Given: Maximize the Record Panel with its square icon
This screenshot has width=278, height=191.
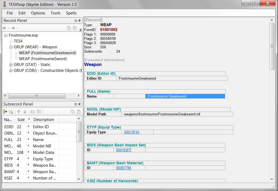Looking at the screenshot, I should [x=76, y=21].
